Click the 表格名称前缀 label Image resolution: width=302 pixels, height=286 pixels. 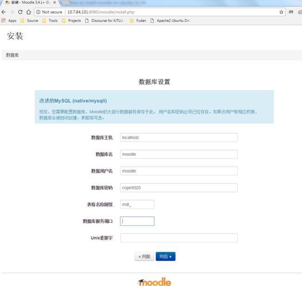click(x=100, y=205)
